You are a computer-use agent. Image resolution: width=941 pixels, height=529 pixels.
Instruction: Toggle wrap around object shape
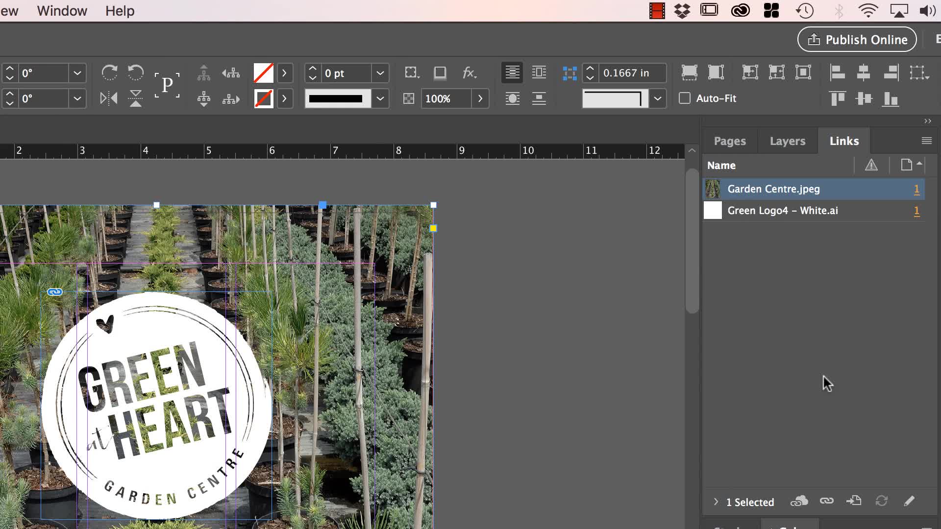point(513,98)
